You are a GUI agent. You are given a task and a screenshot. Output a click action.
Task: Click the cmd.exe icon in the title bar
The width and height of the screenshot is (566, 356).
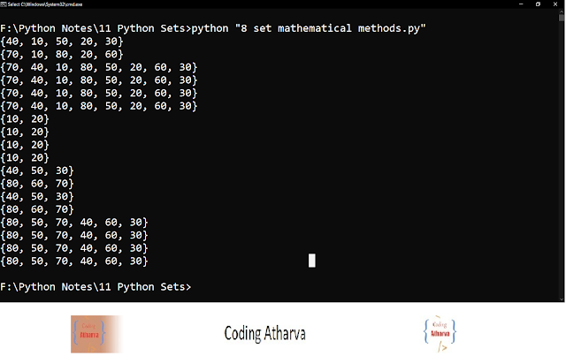point(4,4)
